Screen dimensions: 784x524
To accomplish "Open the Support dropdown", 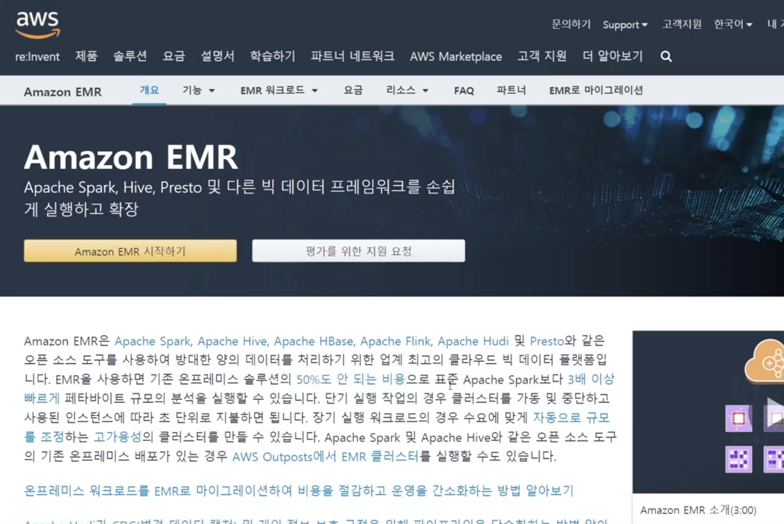I will (625, 25).
